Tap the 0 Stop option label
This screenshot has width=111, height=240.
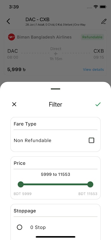38,227
